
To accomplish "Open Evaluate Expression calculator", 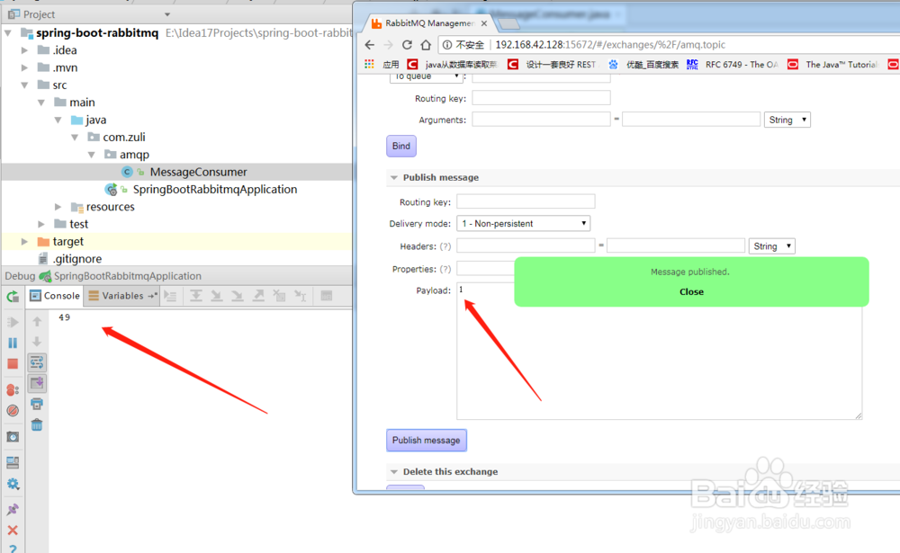I will pyautogui.click(x=327, y=296).
